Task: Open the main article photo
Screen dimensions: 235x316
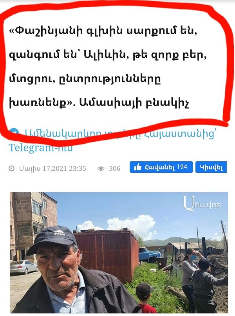Action: (119, 252)
